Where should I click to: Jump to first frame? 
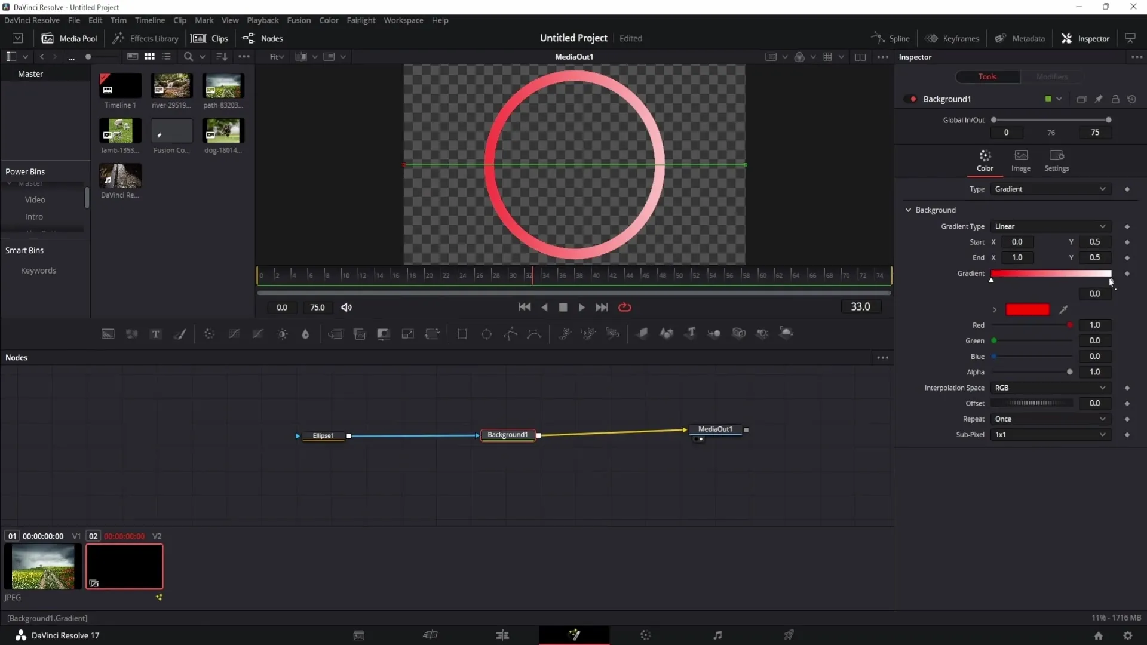coord(525,307)
